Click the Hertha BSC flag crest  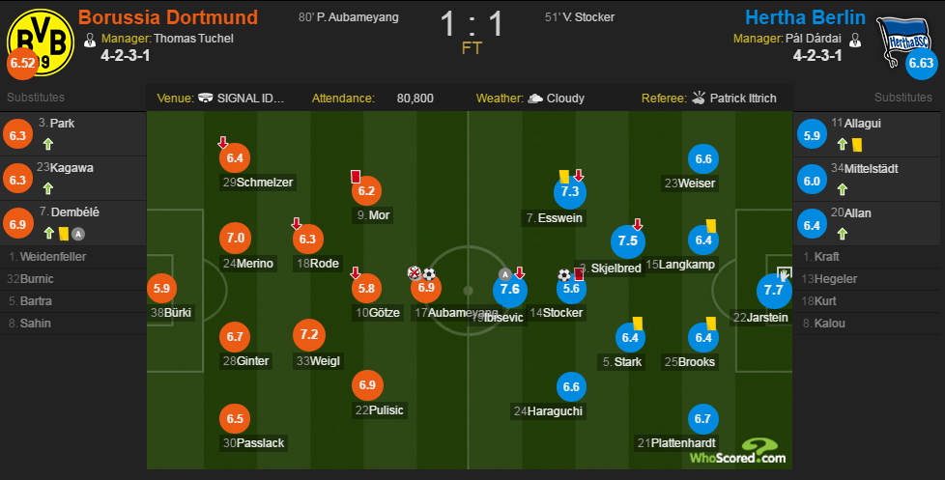pyautogui.click(x=903, y=41)
